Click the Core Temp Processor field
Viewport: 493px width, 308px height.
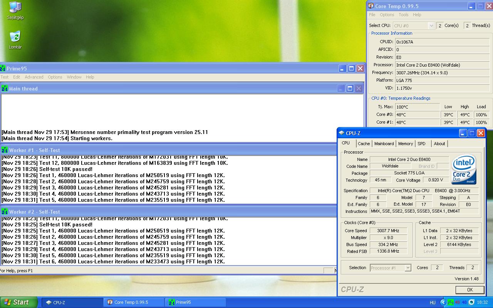tap(443, 65)
